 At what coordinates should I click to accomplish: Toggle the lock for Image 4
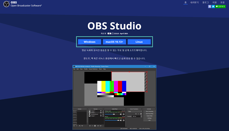click(x=103, y=111)
